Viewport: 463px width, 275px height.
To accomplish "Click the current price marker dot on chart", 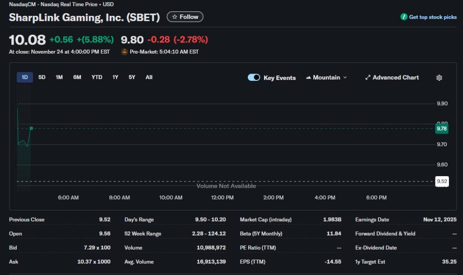I will [x=31, y=128].
